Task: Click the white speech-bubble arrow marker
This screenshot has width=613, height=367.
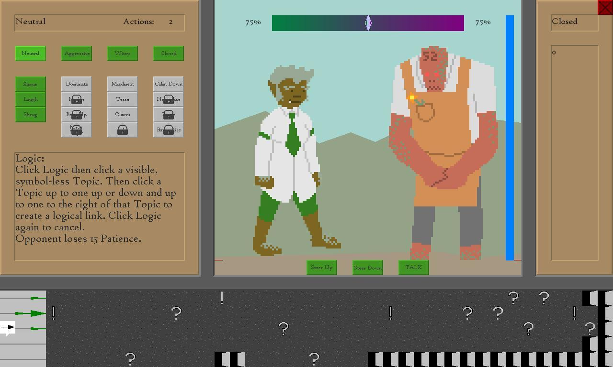Action: [8, 328]
